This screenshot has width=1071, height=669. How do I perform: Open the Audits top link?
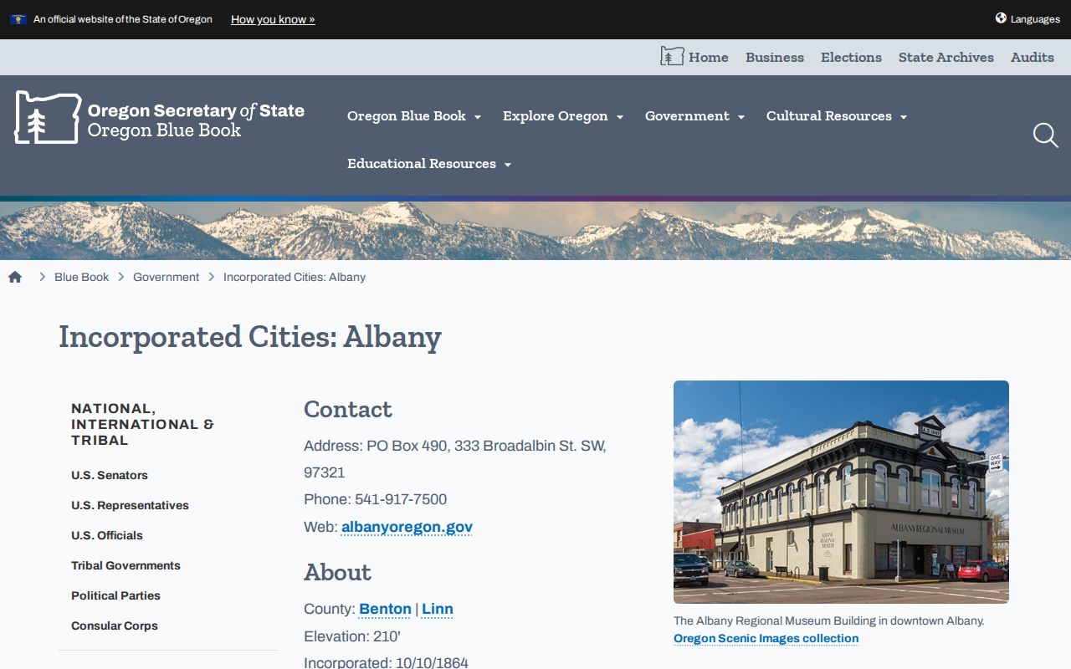1033,57
